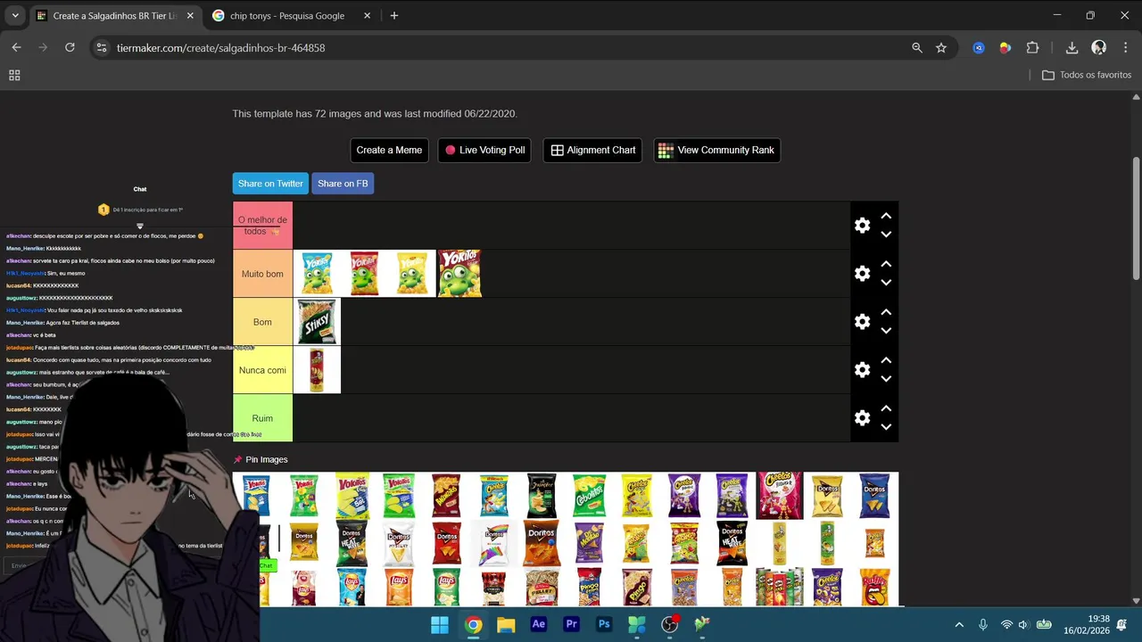This screenshot has width=1142, height=642.
Task: View site information icon in address bar
Action: click(102, 47)
